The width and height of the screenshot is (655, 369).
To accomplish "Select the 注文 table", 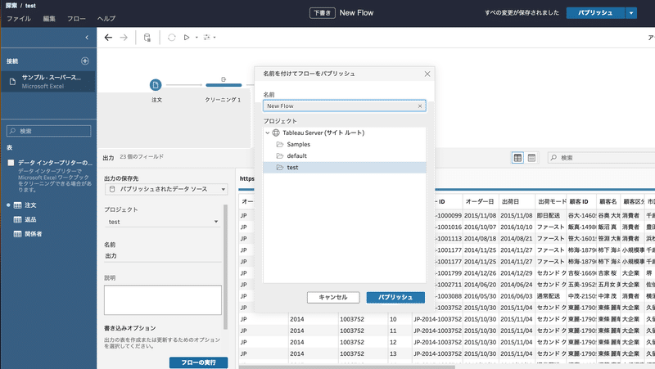I will [30, 205].
